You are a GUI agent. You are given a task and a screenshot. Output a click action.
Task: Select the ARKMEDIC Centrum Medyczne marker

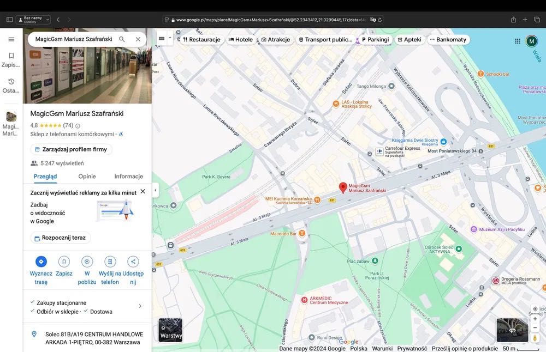[x=304, y=300]
